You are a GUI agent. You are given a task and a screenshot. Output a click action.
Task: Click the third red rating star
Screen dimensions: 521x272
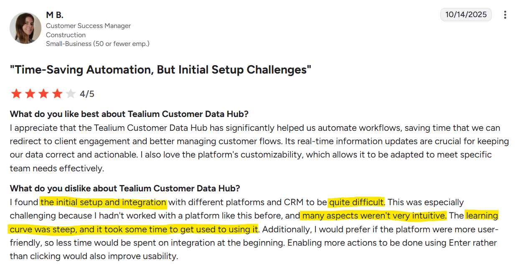(x=43, y=94)
